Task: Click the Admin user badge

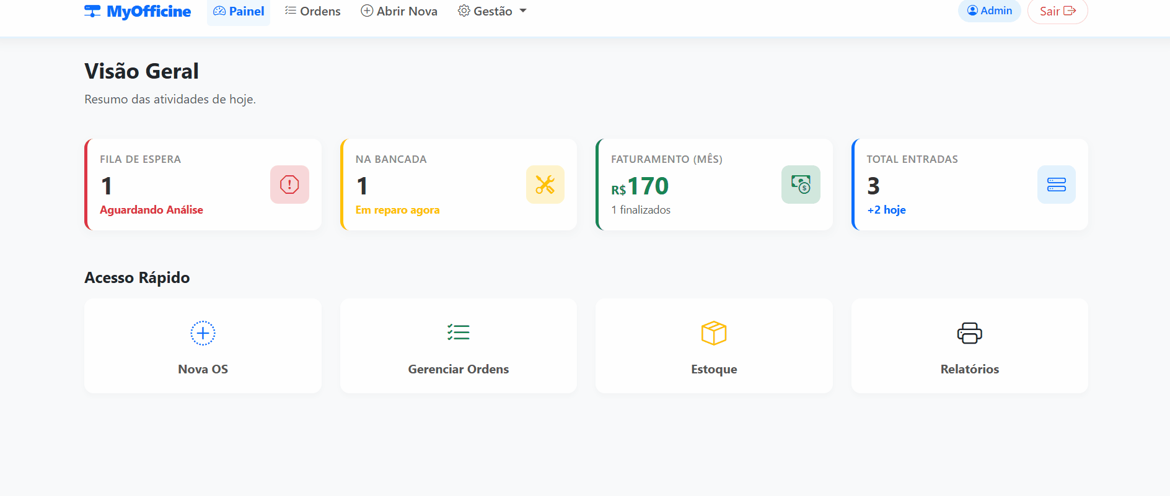Action: tap(989, 11)
